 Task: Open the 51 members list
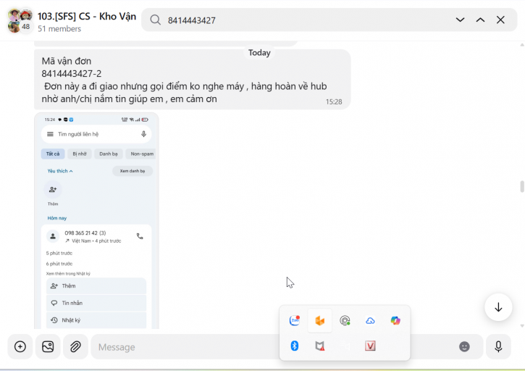click(59, 29)
